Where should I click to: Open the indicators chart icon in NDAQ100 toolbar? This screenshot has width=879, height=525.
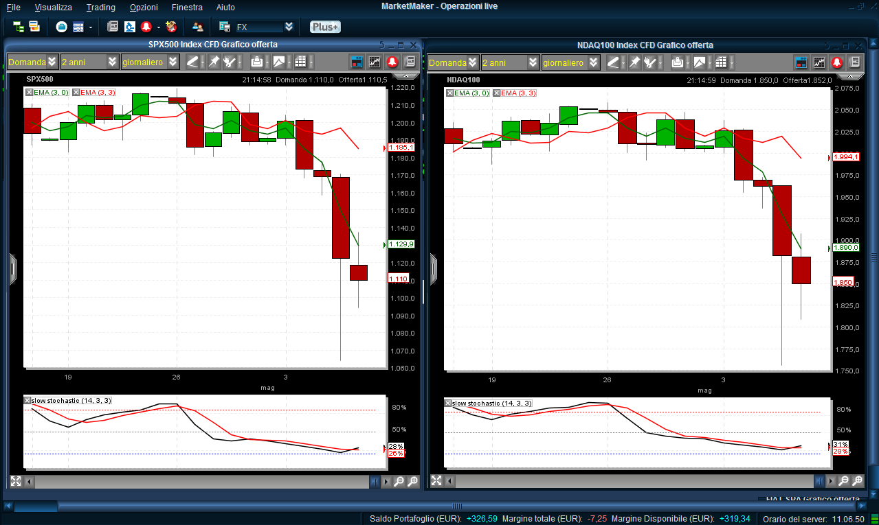pos(819,62)
